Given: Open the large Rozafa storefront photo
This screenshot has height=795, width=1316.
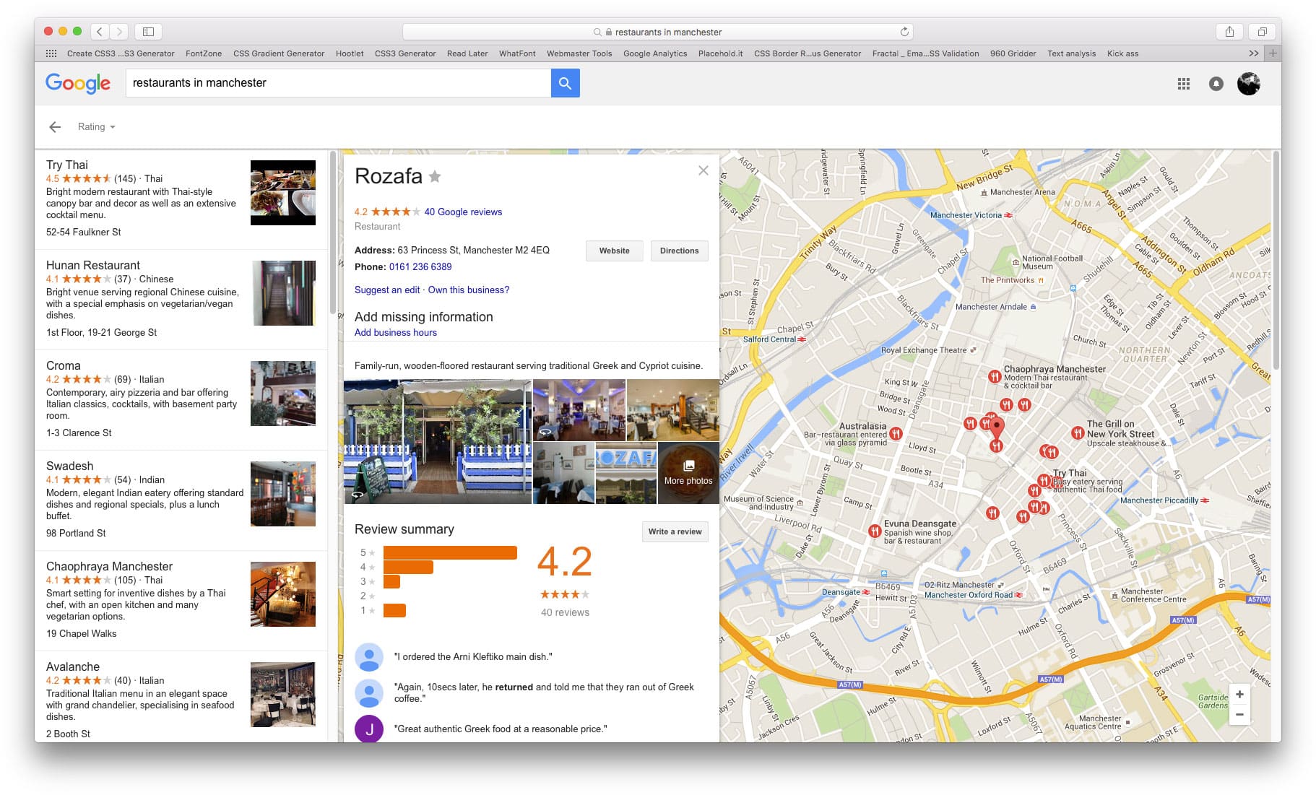Looking at the screenshot, I should [438, 441].
